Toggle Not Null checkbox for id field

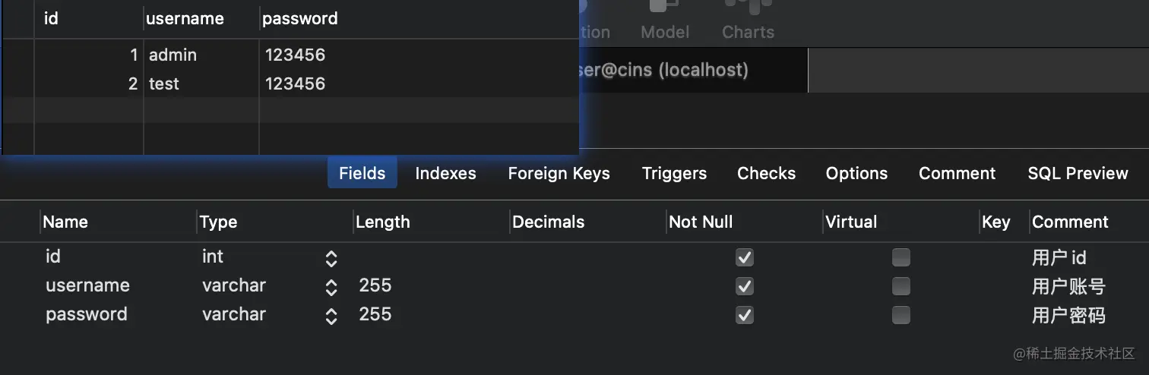pos(745,257)
